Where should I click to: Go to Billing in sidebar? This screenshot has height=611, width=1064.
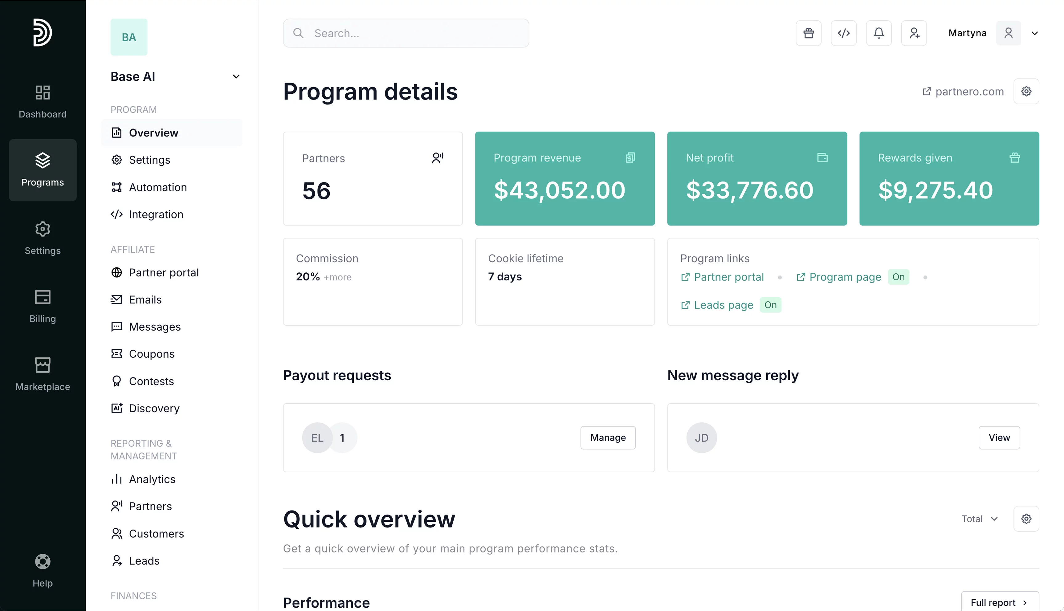[43, 306]
